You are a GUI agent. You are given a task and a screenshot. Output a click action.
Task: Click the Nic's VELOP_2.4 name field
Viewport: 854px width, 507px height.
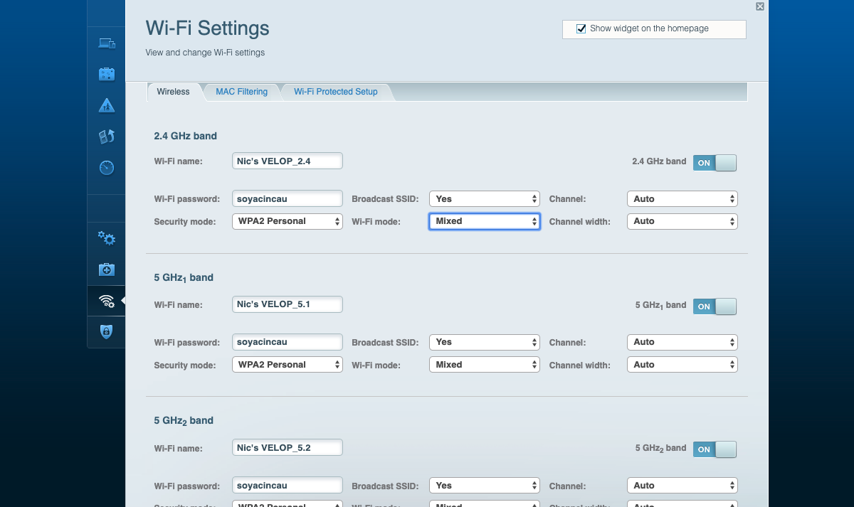(x=288, y=161)
